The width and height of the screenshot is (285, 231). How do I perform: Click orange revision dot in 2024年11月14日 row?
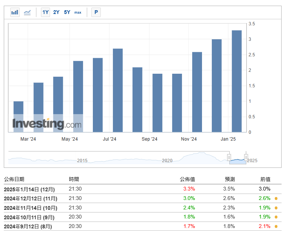pos(276,208)
